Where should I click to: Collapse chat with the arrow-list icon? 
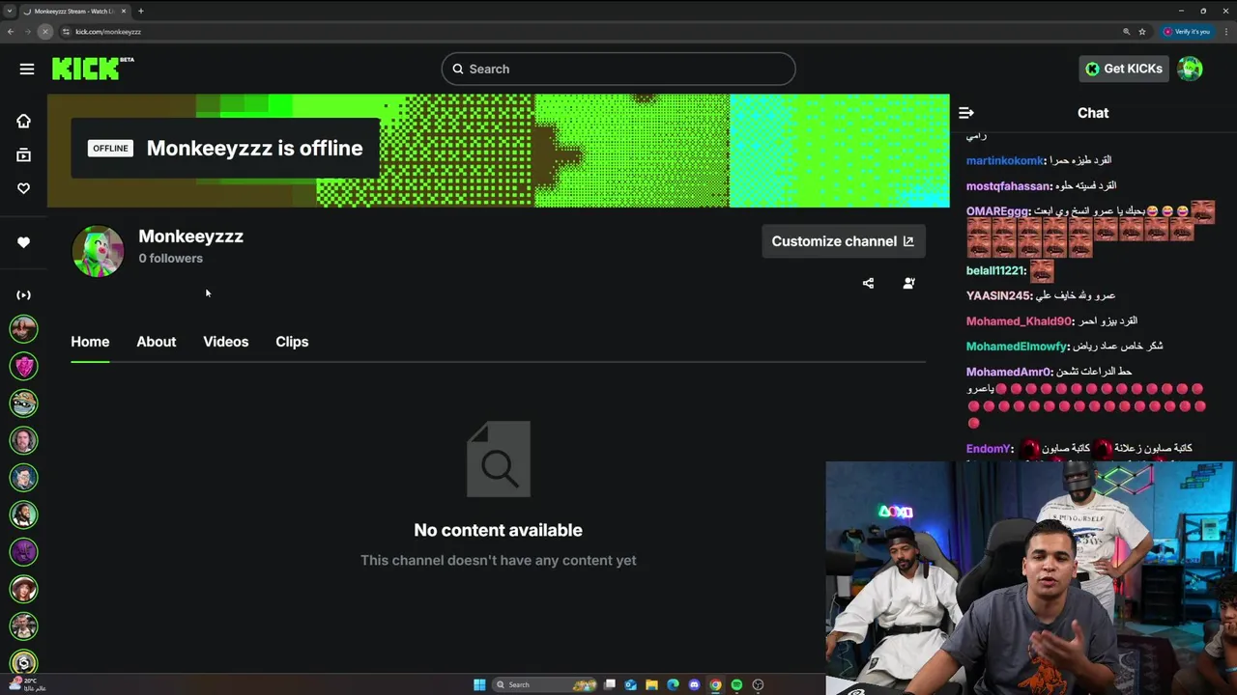tap(965, 113)
